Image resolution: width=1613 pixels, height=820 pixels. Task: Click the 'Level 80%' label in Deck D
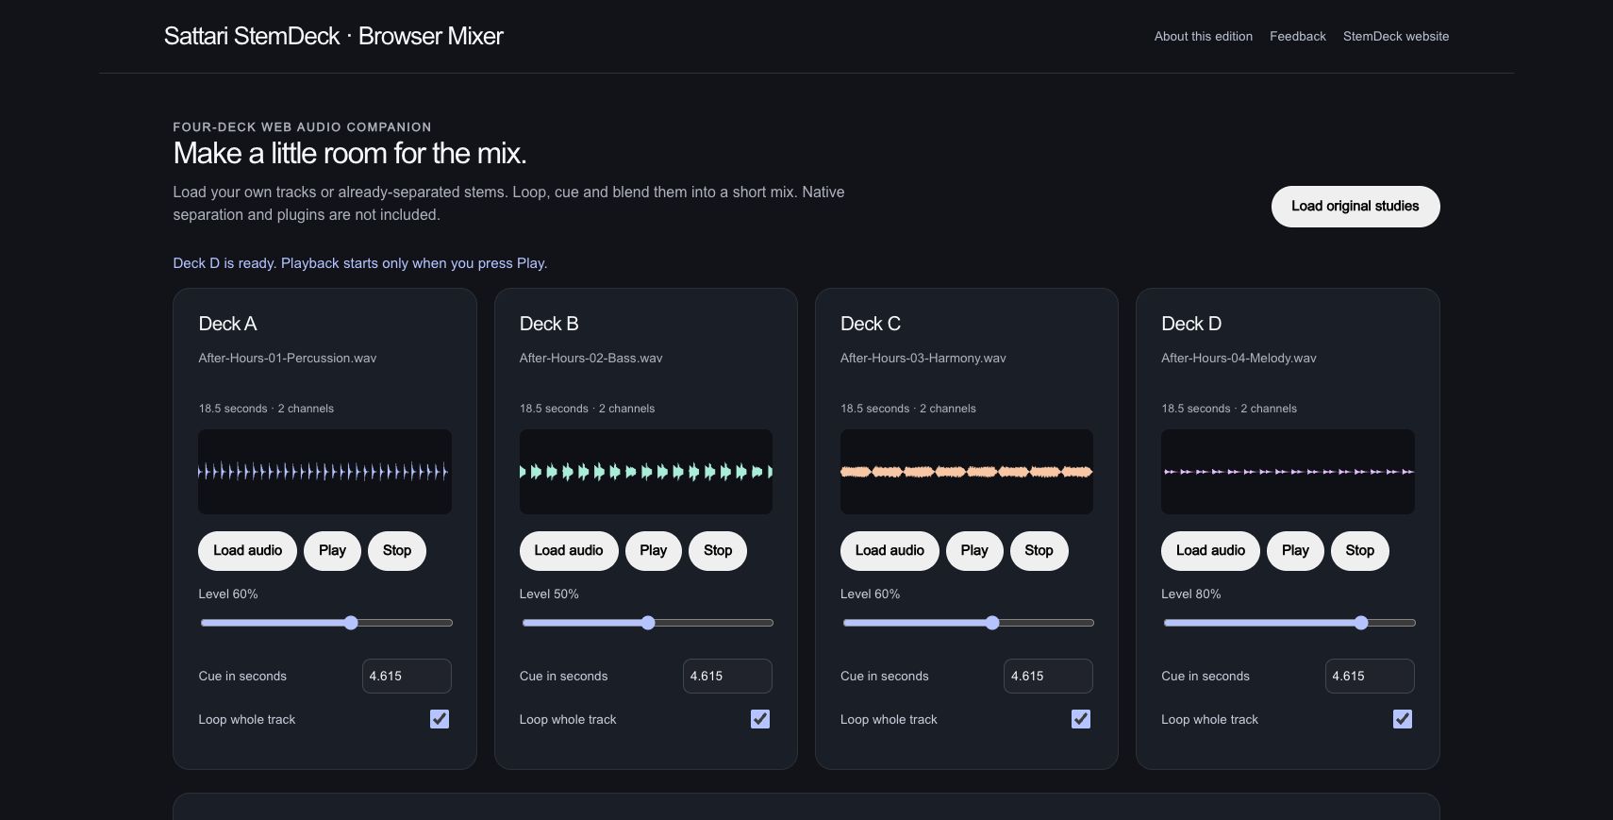coord(1191,594)
